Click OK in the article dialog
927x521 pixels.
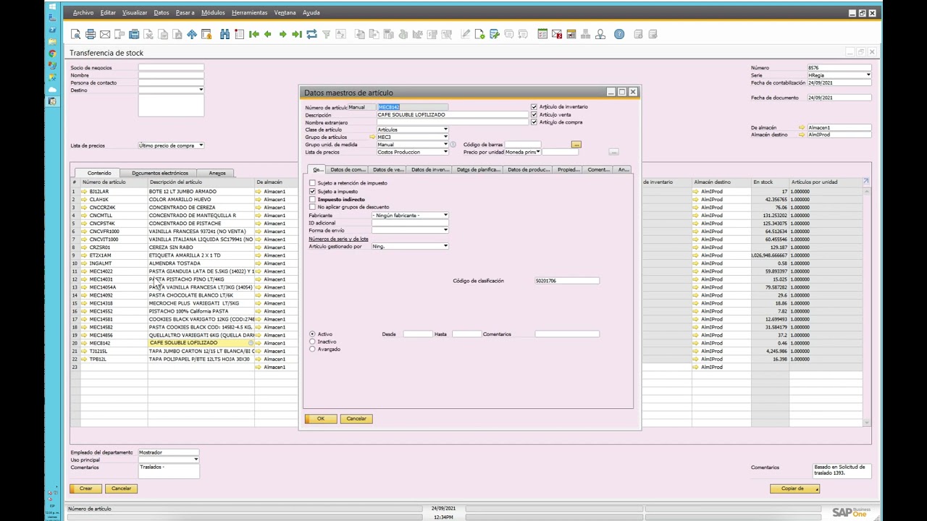click(320, 419)
